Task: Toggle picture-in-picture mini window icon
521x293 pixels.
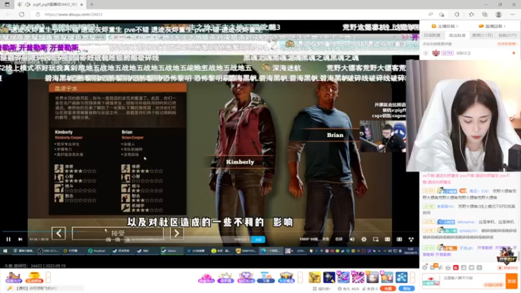Action: 376,239
